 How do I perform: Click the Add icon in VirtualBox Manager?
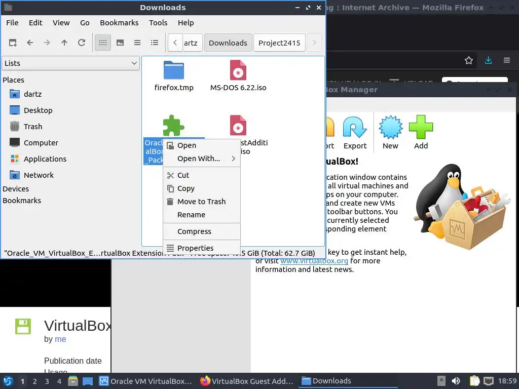(x=421, y=132)
